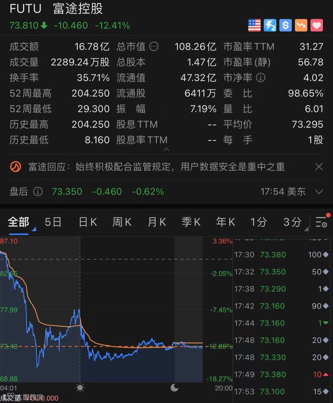Tap the 市盈率TTM value 31.27
This screenshot has width=333, height=403.
pos(311,47)
